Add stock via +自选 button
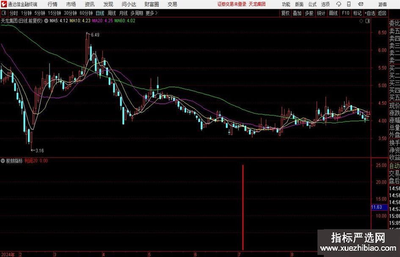This screenshot has width=400, height=257. tap(370, 13)
